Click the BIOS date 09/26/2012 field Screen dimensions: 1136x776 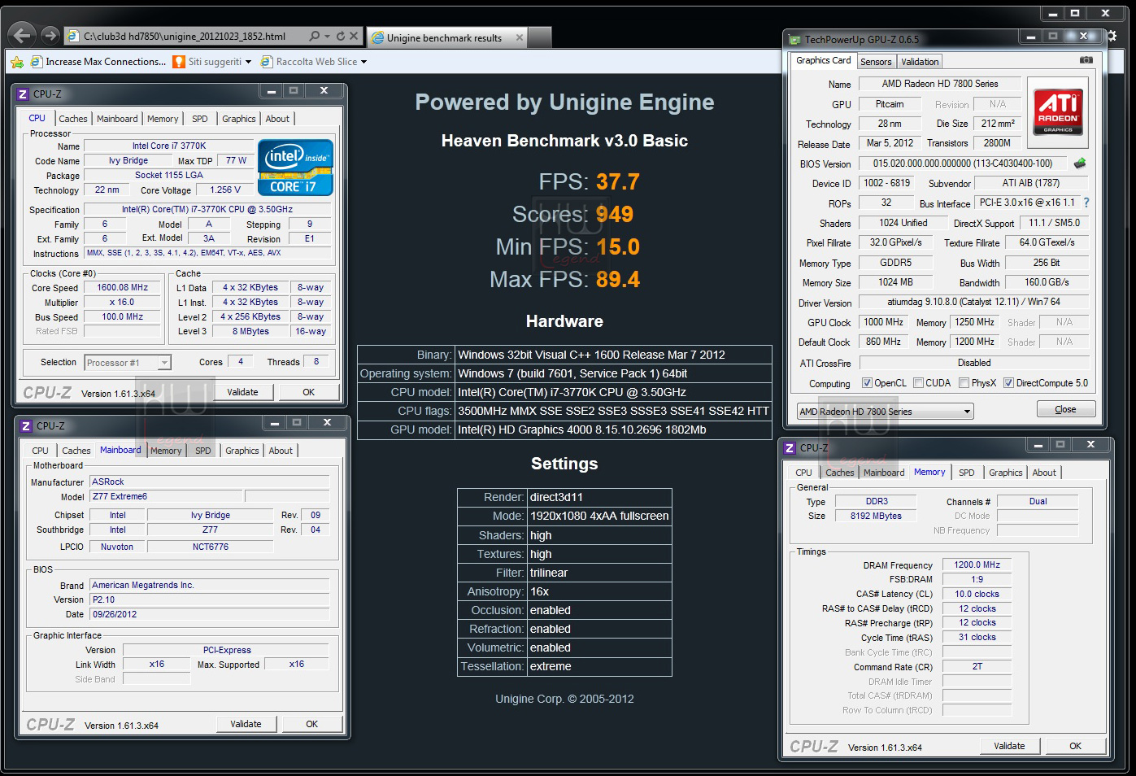pos(209,614)
